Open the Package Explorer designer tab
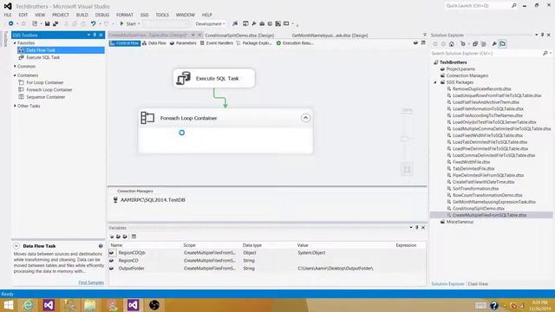Screen dimensions: 555x312 [x=254, y=43]
